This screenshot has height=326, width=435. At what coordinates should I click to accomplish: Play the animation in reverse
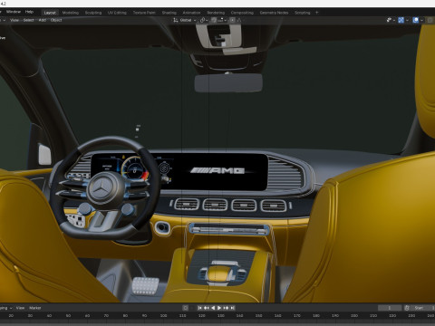pyautogui.click(x=213, y=308)
